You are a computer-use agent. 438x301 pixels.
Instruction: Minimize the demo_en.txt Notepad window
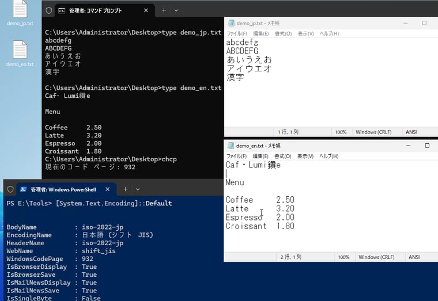click(408, 146)
